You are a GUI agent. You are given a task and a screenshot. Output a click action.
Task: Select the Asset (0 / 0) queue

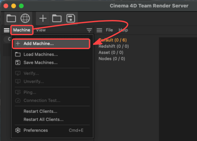click(x=111, y=52)
